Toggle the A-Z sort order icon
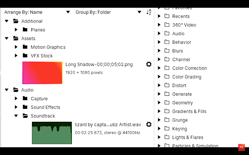 149,12
